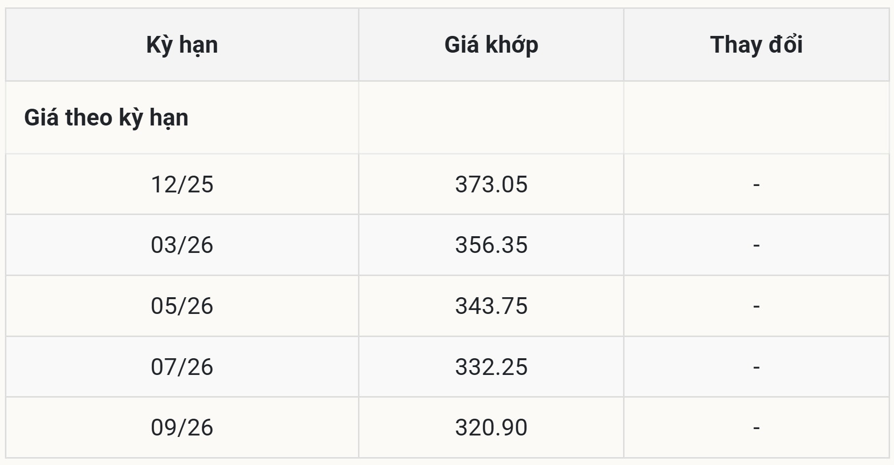
Task: Click the Thay đổi dash in 05/26 row
Action: (x=756, y=306)
